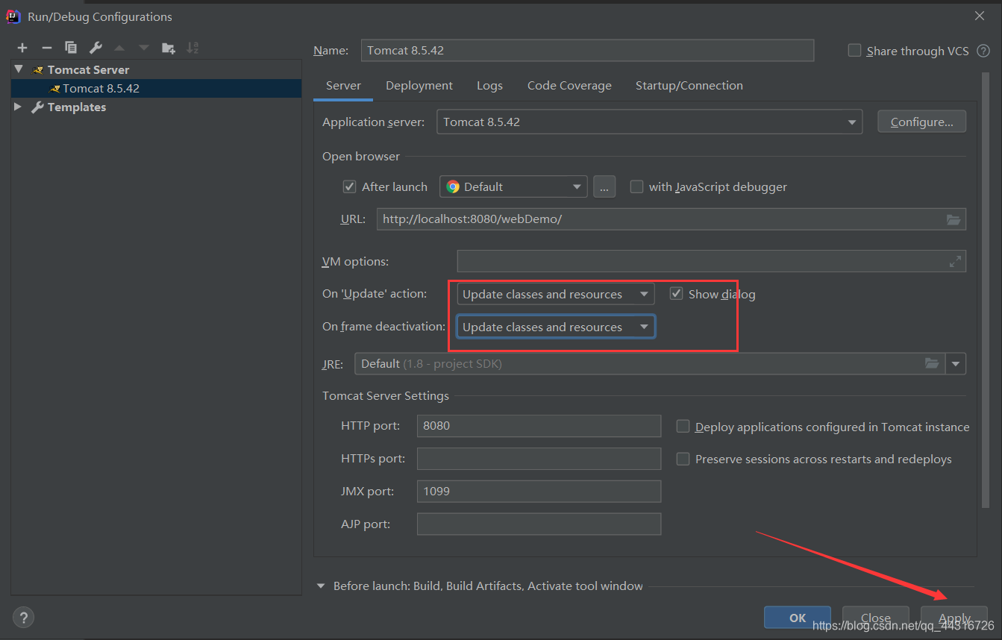Create new folder icon in toolbar
Image resolution: width=1002 pixels, height=640 pixels.
click(169, 48)
